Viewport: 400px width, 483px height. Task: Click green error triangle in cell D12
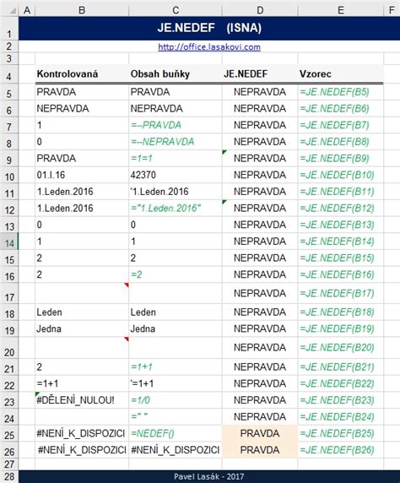pos(224,202)
